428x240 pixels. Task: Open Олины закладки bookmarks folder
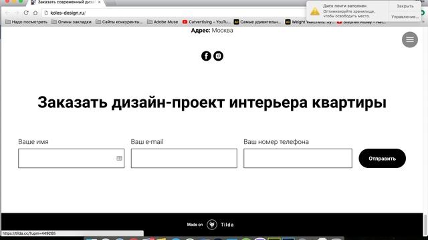coord(72,22)
